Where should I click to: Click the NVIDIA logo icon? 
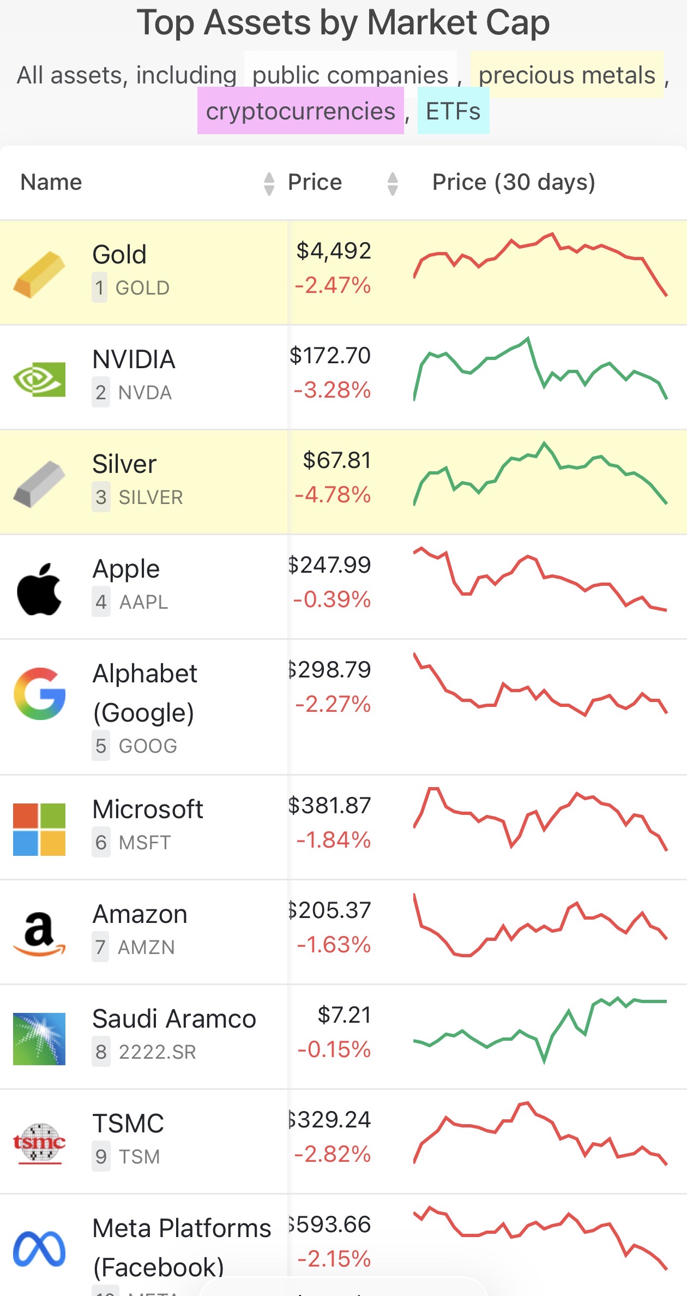pyautogui.click(x=39, y=379)
